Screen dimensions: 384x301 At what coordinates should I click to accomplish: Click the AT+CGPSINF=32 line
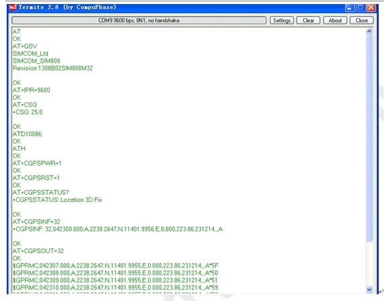36,222
